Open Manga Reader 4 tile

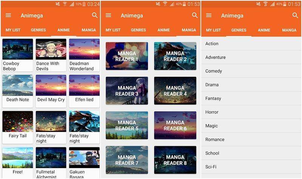(175, 91)
